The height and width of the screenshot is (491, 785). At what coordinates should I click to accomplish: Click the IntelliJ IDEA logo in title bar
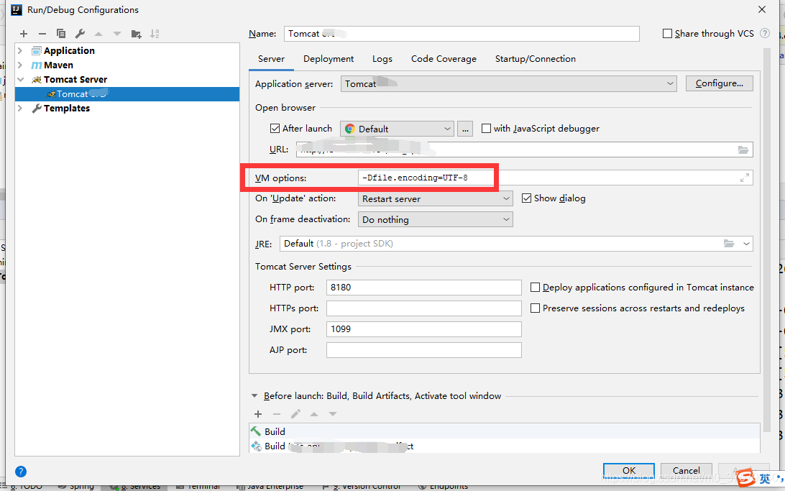[17, 9]
